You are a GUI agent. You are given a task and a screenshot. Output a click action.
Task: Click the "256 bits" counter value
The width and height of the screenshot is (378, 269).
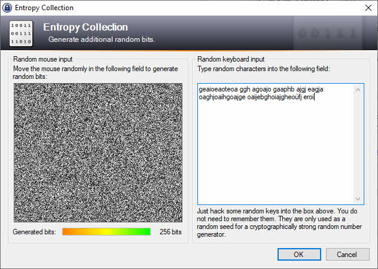170,232
